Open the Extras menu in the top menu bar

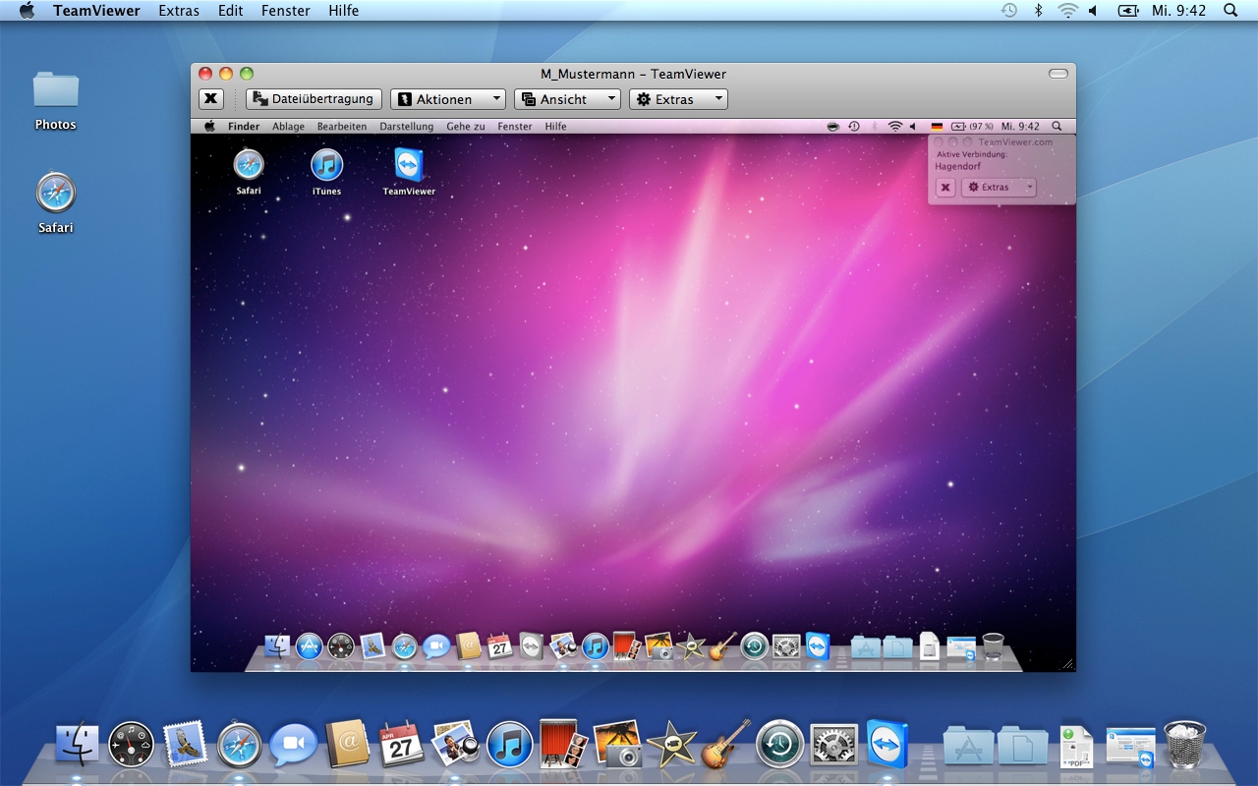[179, 11]
